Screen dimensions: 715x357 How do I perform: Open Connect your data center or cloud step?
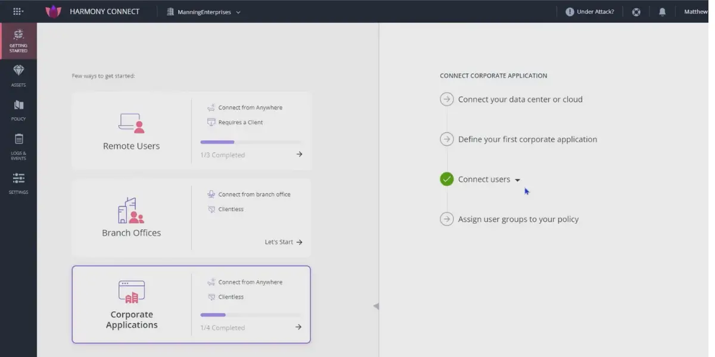click(x=520, y=99)
